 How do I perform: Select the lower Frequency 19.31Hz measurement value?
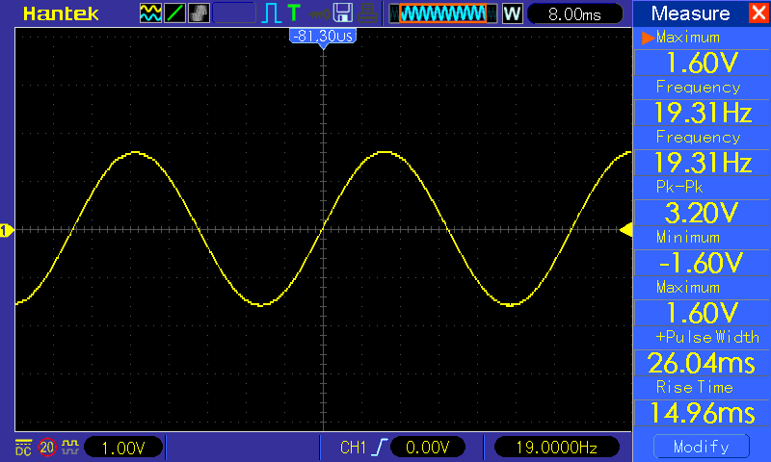pyautogui.click(x=702, y=163)
